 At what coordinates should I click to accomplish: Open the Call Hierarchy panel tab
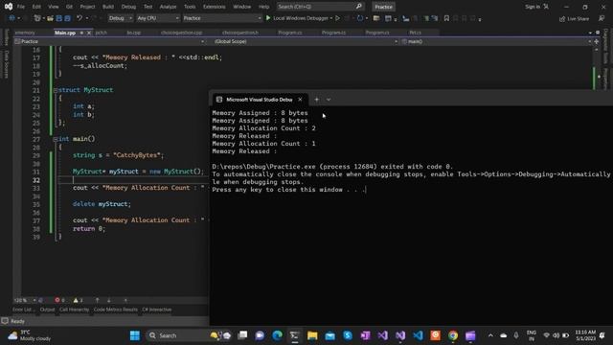pos(75,310)
